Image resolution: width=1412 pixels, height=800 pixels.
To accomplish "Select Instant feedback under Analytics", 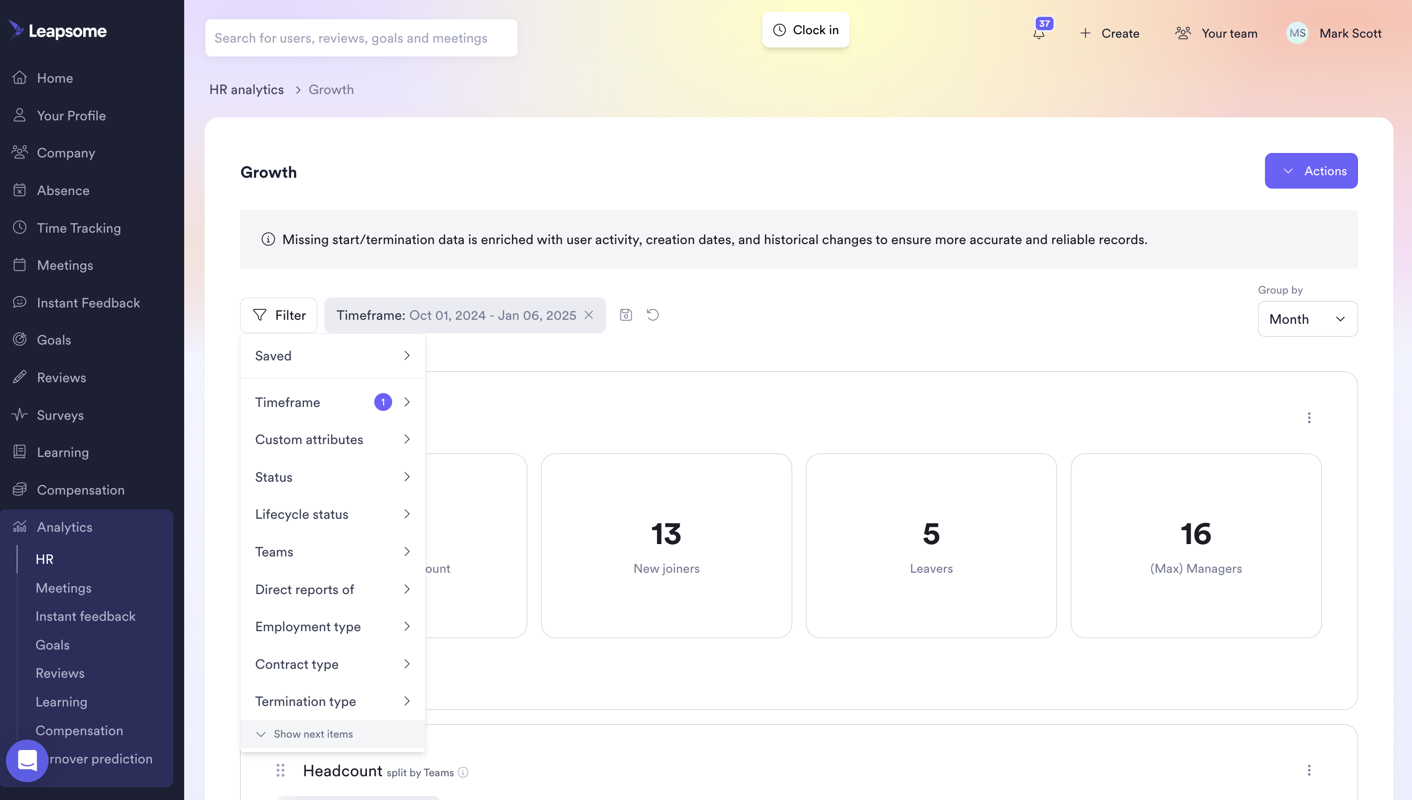I will (x=85, y=616).
